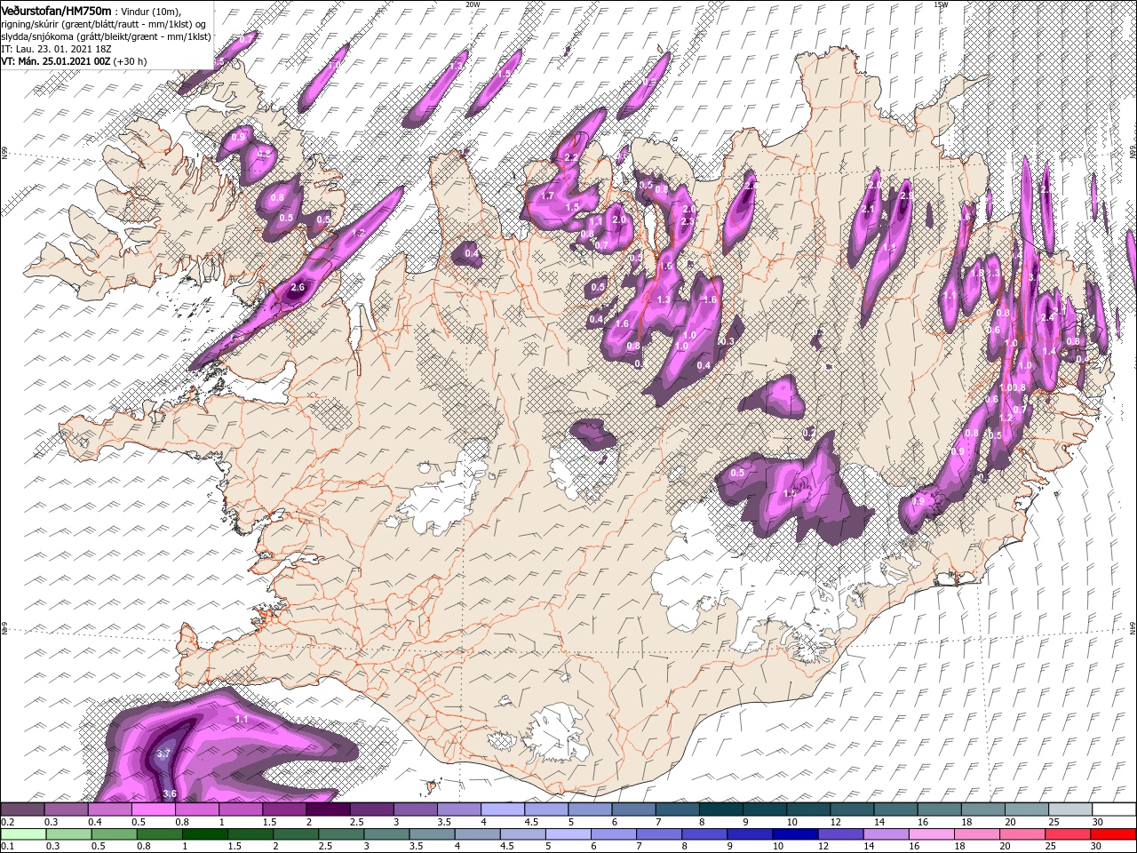Select the deep blue lower swatch between 10 and 12
The image size is (1137, 853).
pyautogui.click(x=794, y=834)
